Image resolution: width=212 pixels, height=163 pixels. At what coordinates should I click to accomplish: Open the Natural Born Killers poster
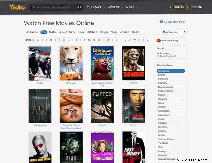pyautogui.click(x=40, y=147)
